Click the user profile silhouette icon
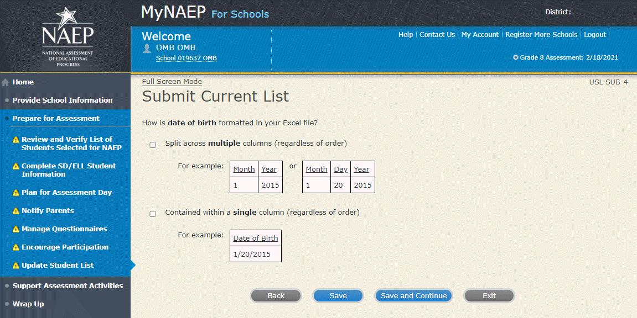637x318 pixels. pyautogui.click(x=147, y=48)
